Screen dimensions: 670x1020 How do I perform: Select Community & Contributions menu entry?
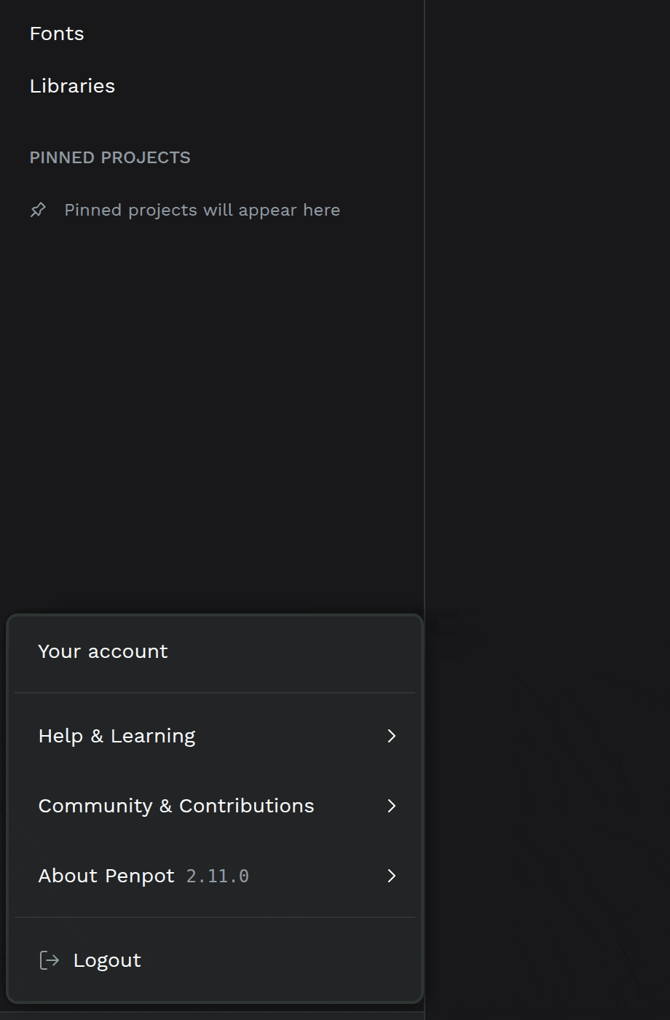215,806
